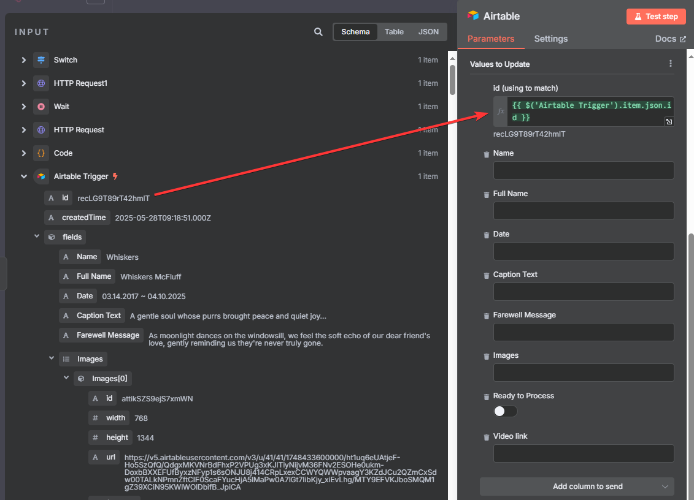
Task: Collapse the Images array
Action: click(x=52, y=358)
